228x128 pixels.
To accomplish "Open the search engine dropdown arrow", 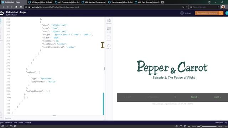I will click(218, 7).
